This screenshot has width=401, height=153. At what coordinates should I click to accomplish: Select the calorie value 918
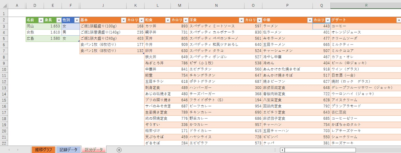[x=321, y=69]
